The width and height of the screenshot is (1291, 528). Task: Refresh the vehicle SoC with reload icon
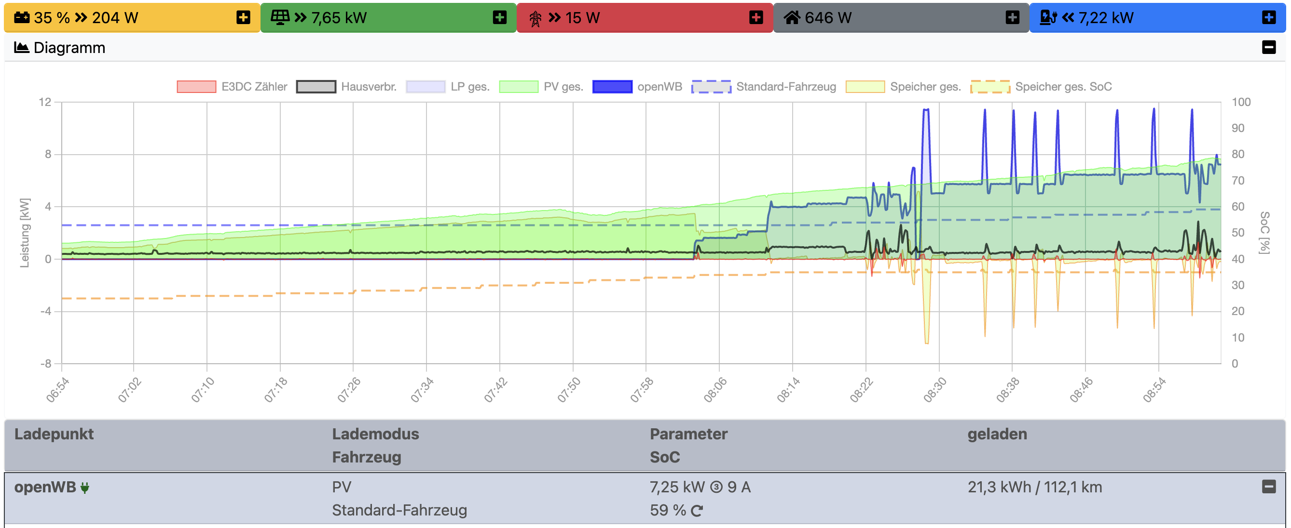click(x=697, y=511)
